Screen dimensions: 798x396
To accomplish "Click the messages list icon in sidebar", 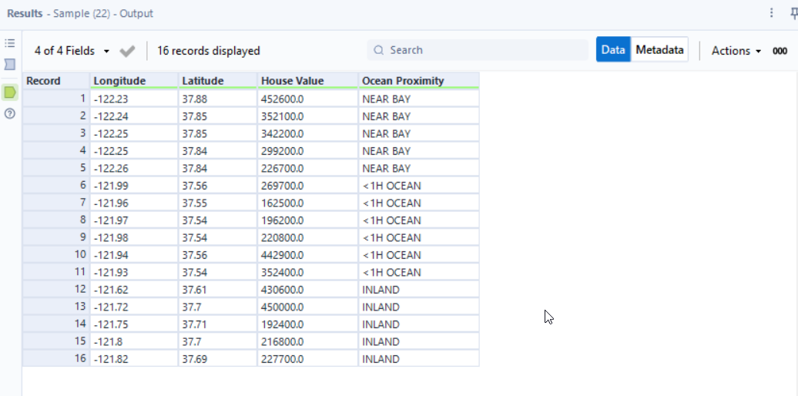I will tap(10, 44).
